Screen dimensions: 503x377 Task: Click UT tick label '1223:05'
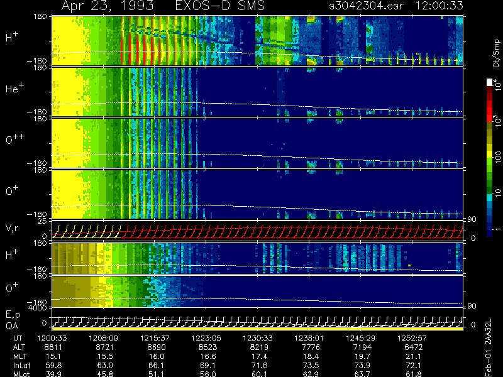(x=206, y=338)
